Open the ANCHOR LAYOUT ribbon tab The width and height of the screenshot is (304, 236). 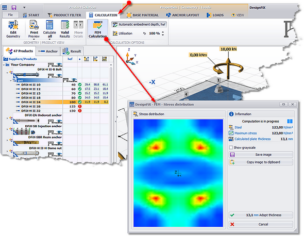click(x=182, y=15)
